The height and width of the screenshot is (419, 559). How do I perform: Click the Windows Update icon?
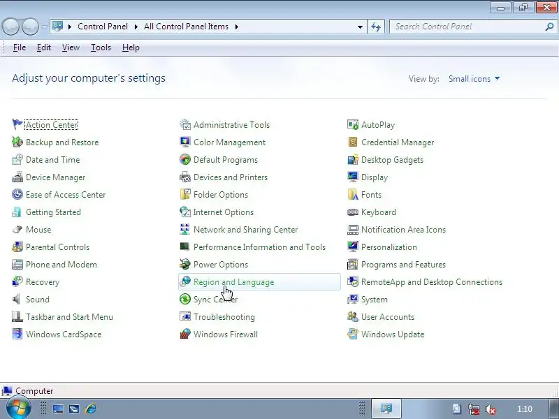[353, 334]
